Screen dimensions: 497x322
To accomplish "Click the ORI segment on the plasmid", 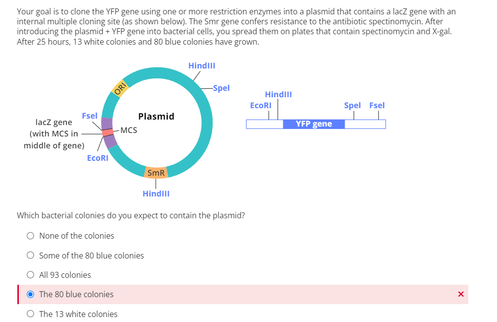I will click(121, 87).
